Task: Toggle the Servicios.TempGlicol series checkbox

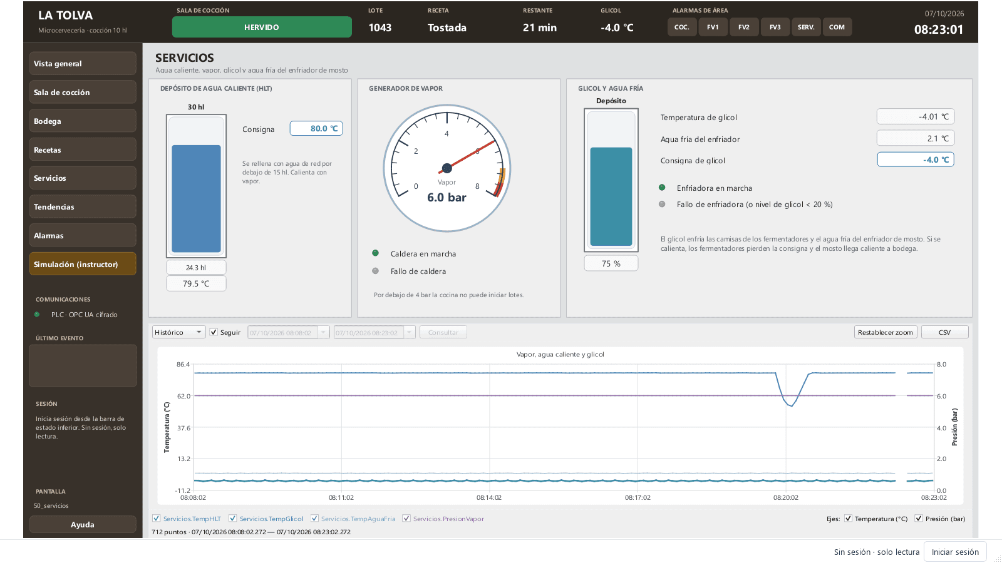Action: [x=233, y=519]
